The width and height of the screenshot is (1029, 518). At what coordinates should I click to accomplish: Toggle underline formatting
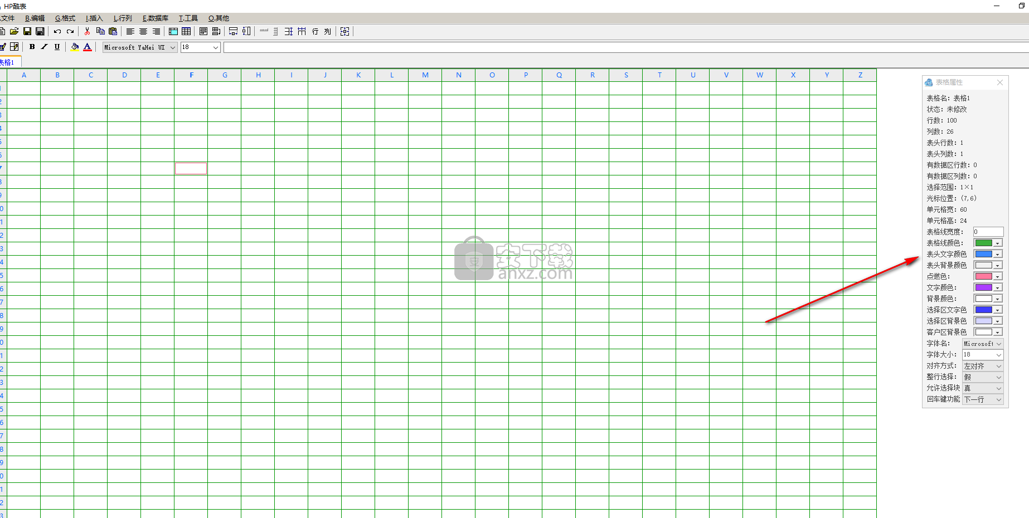click(57, 47)
